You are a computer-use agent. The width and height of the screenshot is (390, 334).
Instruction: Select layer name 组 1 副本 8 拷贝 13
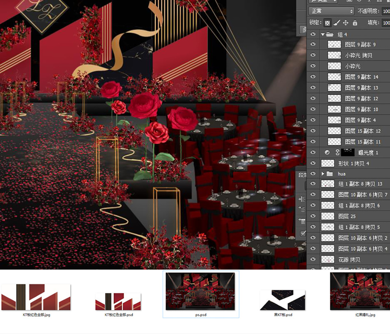click(360, 184)
